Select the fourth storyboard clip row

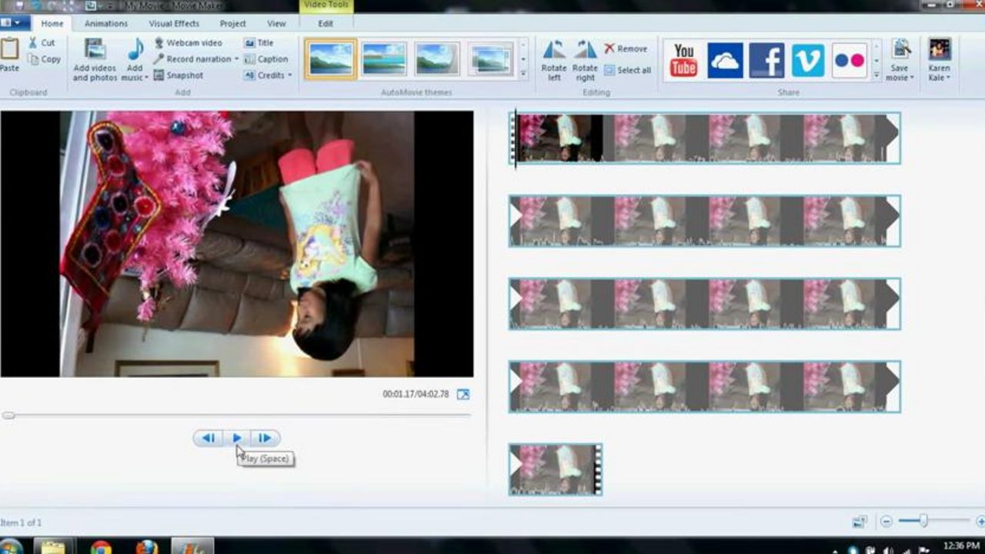(704, 387)
